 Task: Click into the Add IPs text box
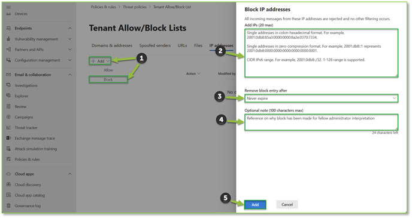tap(321, 53)
